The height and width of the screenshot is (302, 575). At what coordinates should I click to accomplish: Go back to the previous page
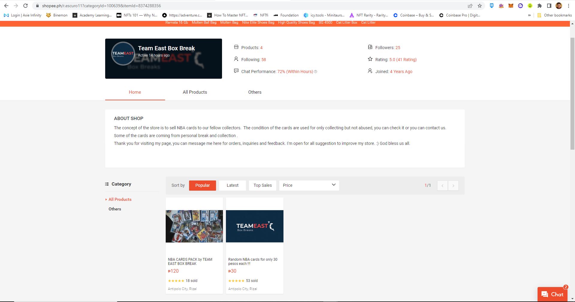click(x=6, y=6)
